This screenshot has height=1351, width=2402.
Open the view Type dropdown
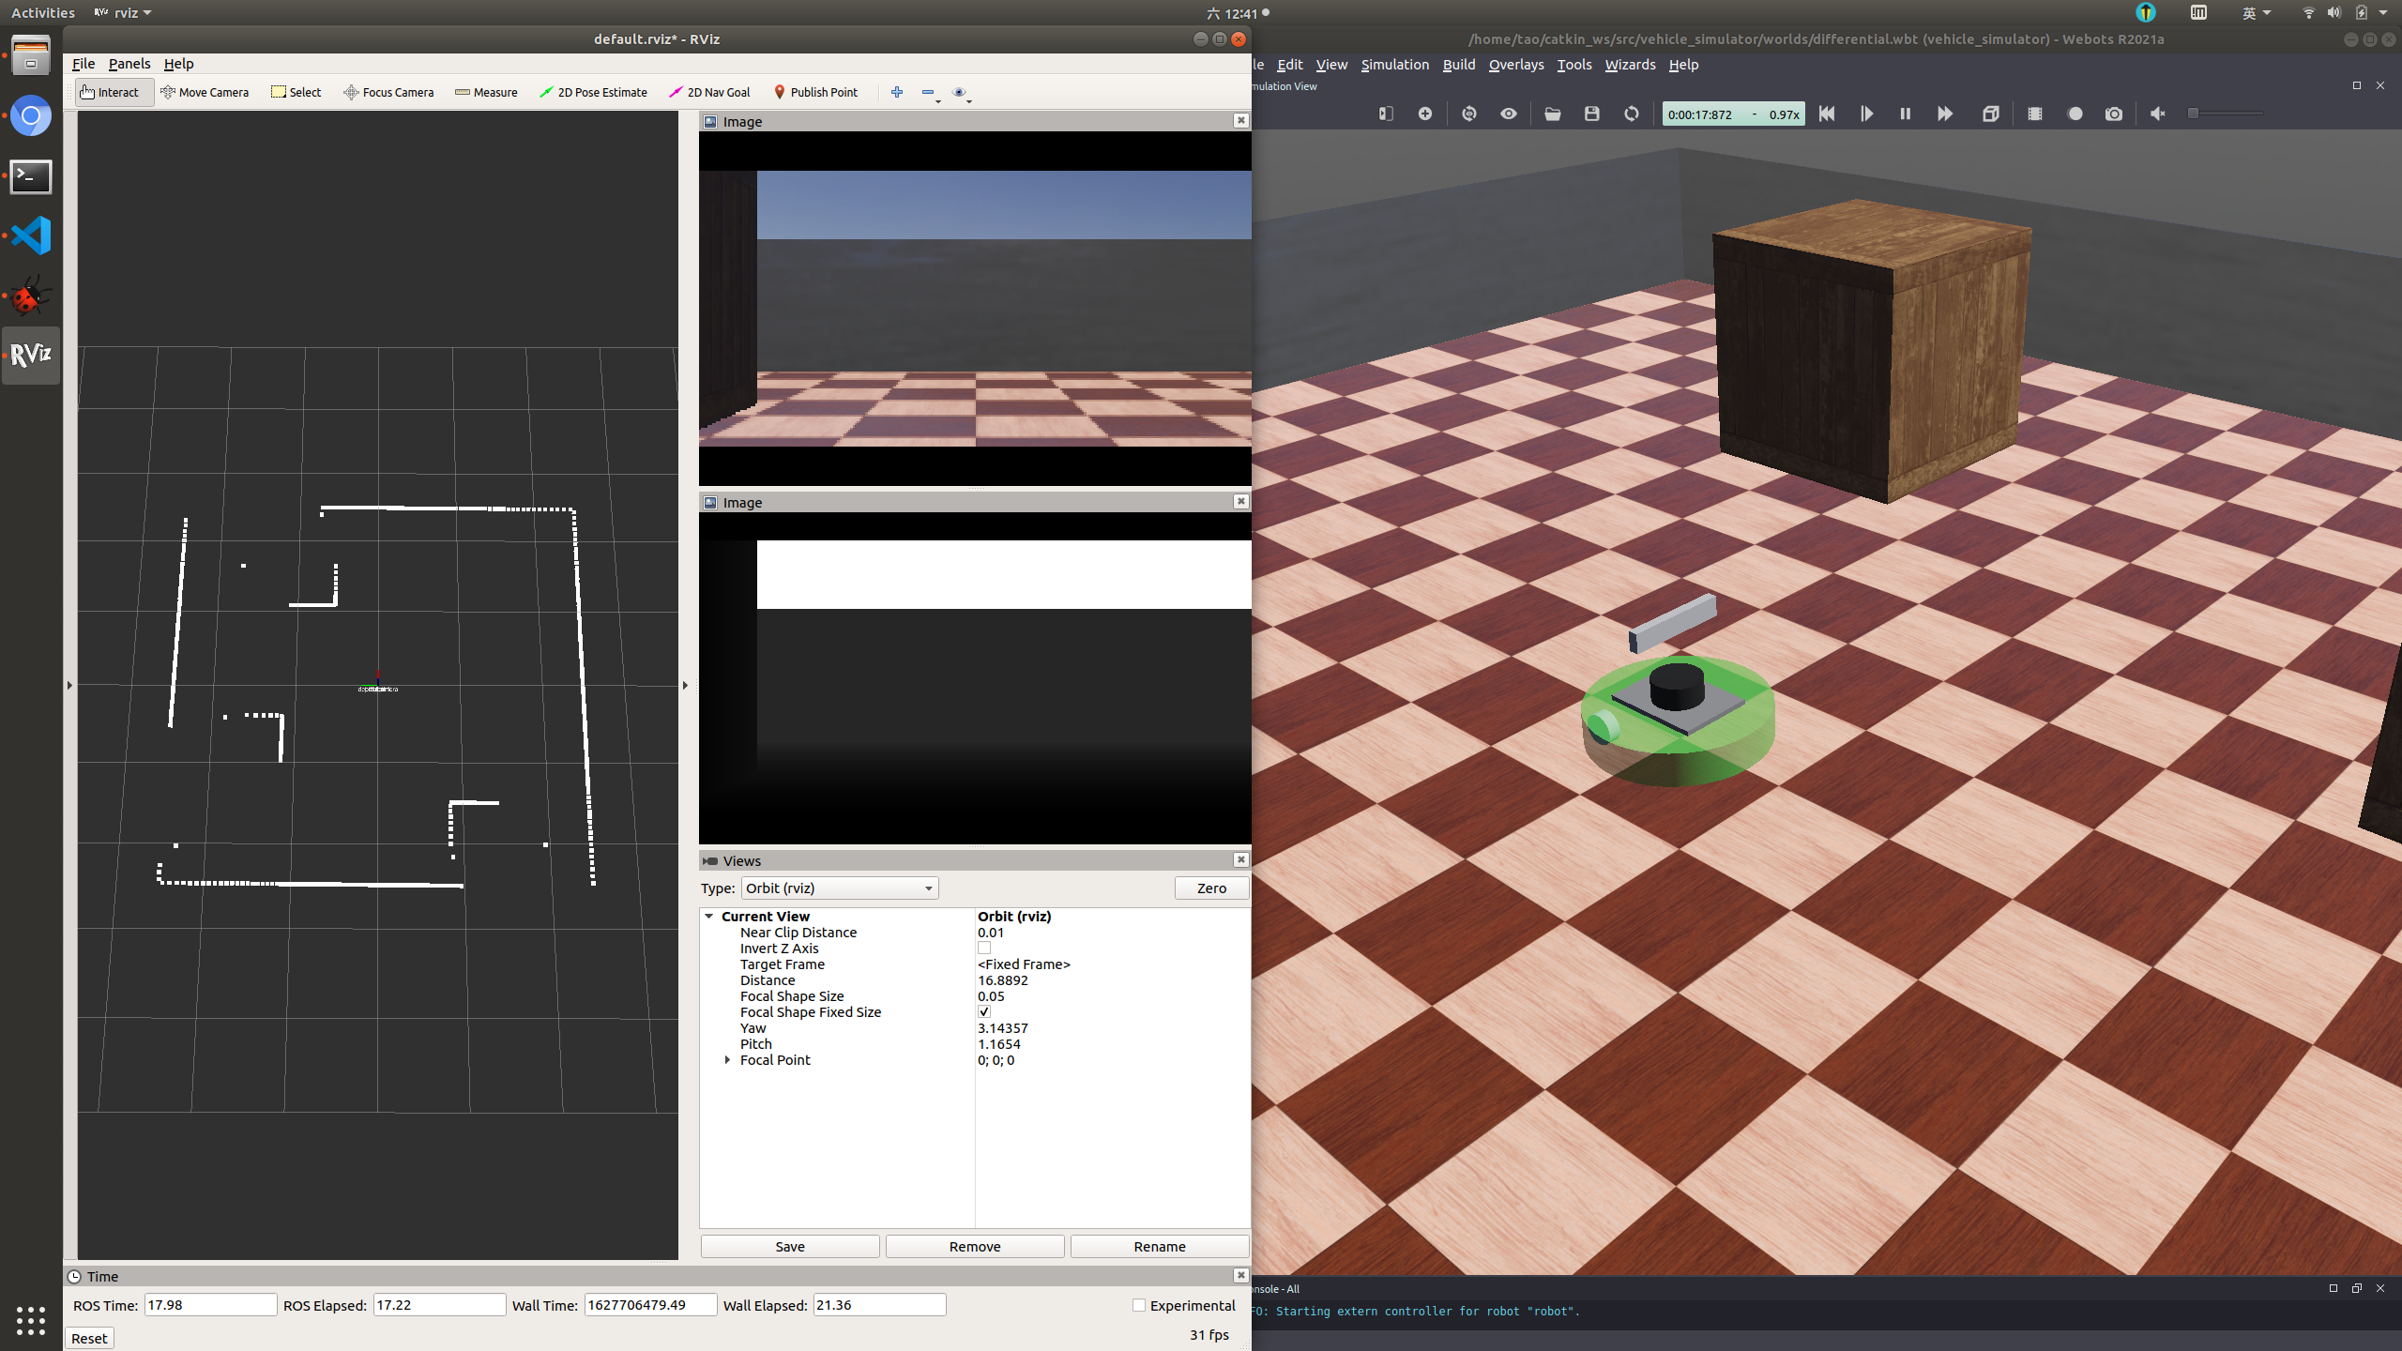click(x=839, y=888)
